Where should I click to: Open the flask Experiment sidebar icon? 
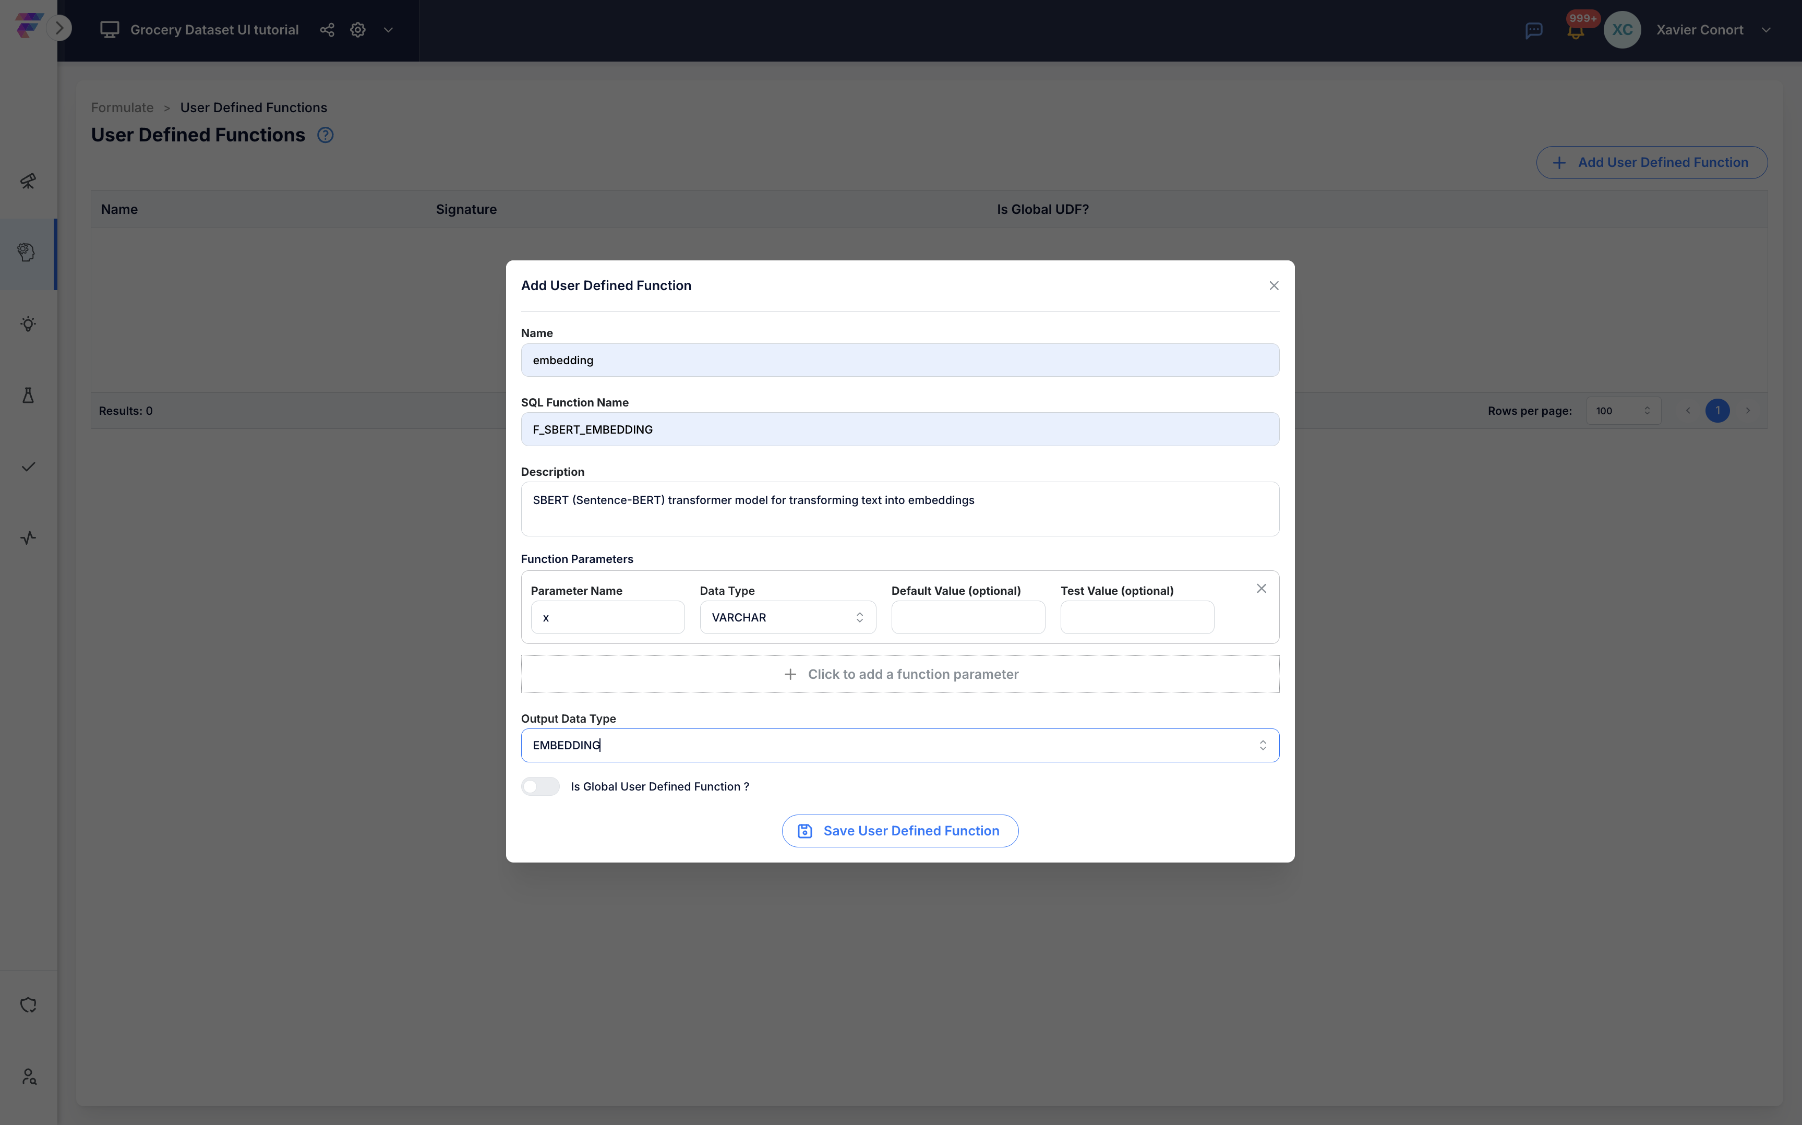click(x=28, y=395)
